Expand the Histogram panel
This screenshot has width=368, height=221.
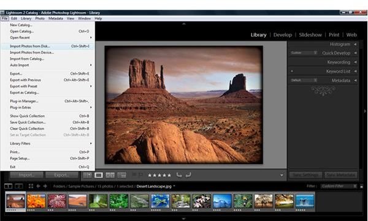pyautogui.click(x=355, y=44)
